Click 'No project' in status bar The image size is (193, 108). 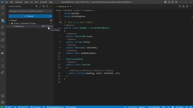(71, 107)
